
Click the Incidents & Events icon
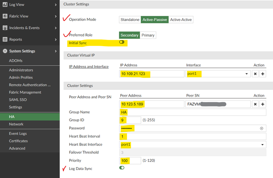(x=5, y=28)
